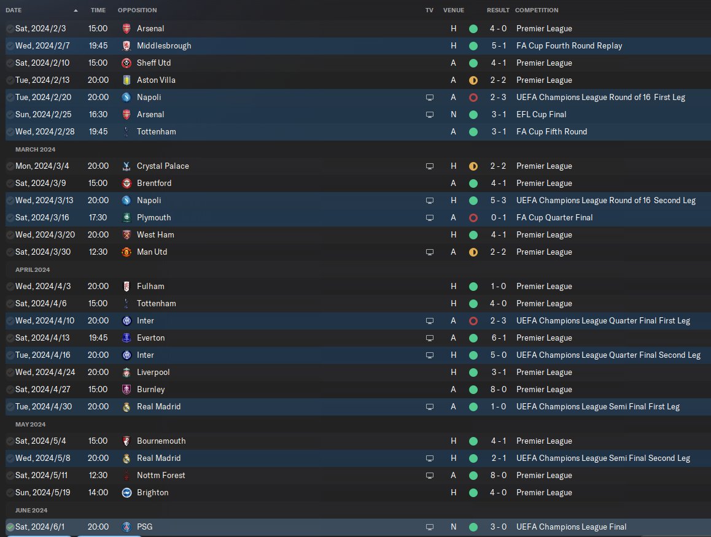Click the red loss indicator for Plymouth match
Image resolution: width=711 pixels, height=537 pixels.
click(473, 218)
